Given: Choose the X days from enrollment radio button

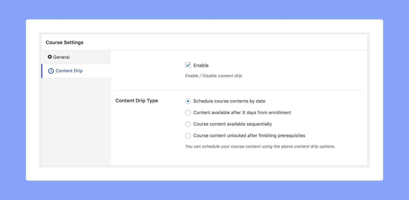Looking at the screenshot, I should click(x=188, y=113).
